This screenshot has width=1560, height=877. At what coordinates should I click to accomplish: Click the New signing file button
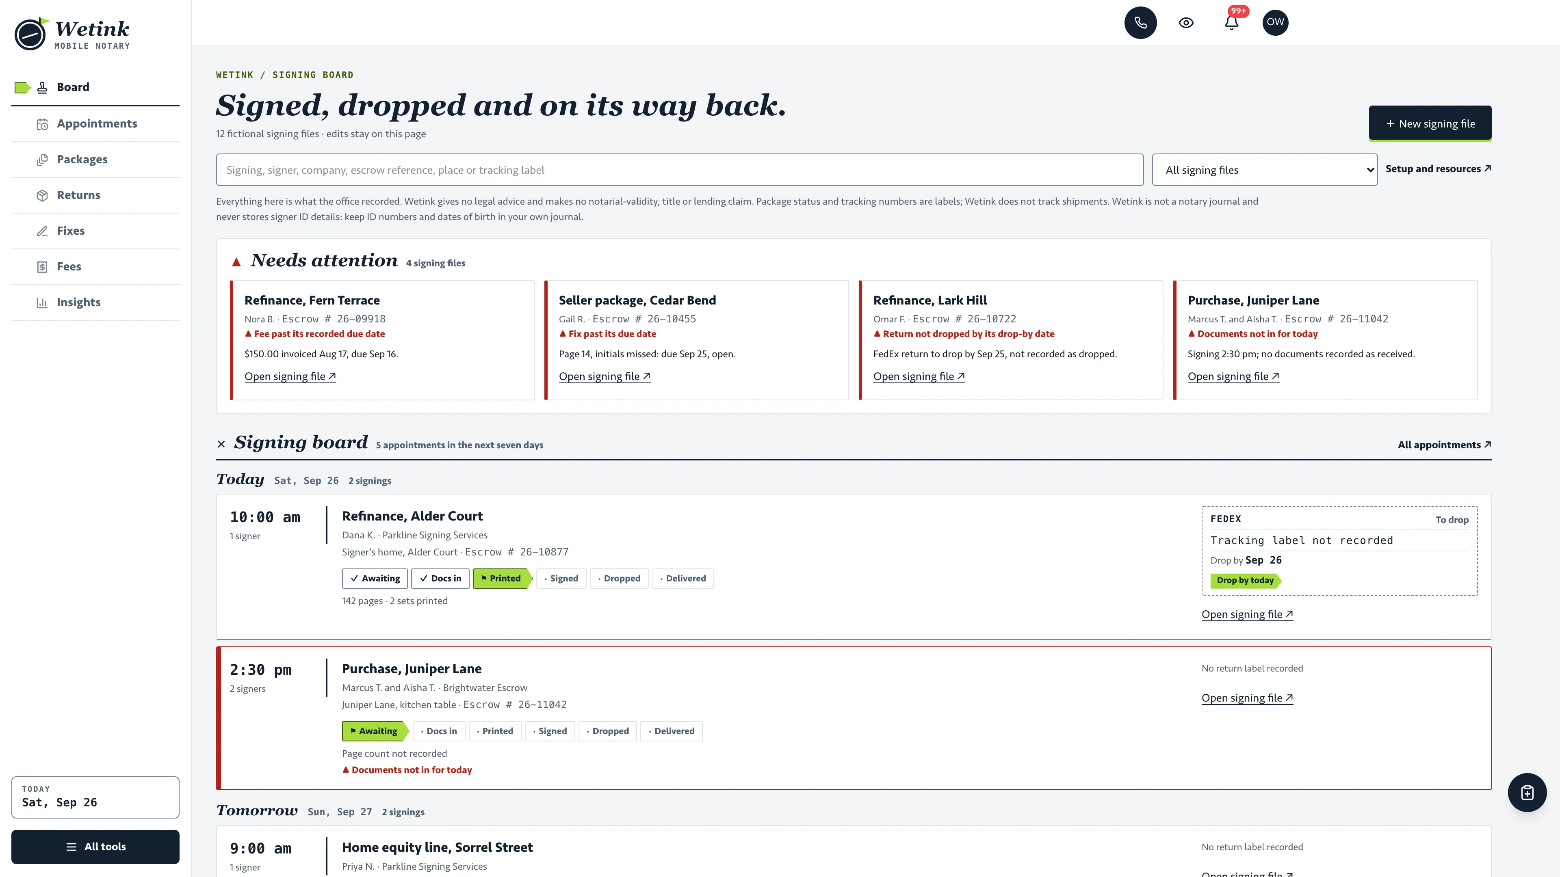tap(1430, 123)
